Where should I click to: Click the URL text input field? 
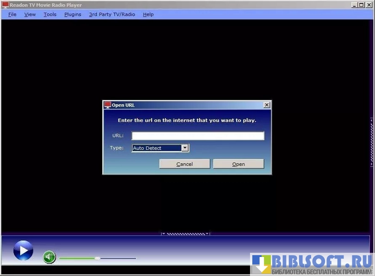(198, 135)
